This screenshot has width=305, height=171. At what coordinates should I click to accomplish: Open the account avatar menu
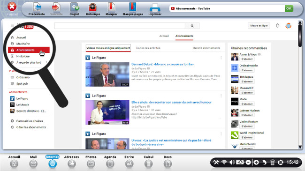point(288,26)
